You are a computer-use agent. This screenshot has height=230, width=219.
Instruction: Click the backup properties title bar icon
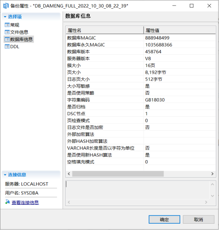click(6, 6)
